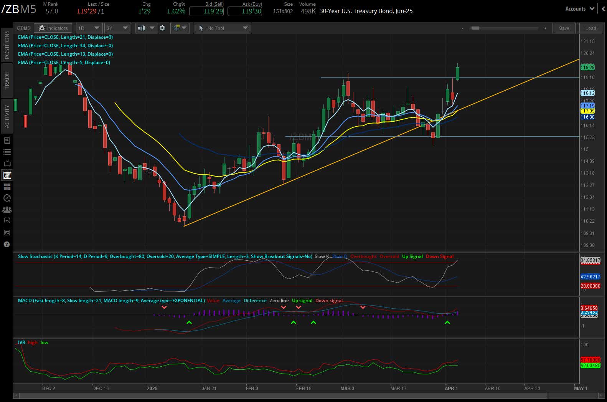Expand the 1D aggregation period dropdown
This screenshot has height=402, width=607.
[x=89, y=28]
